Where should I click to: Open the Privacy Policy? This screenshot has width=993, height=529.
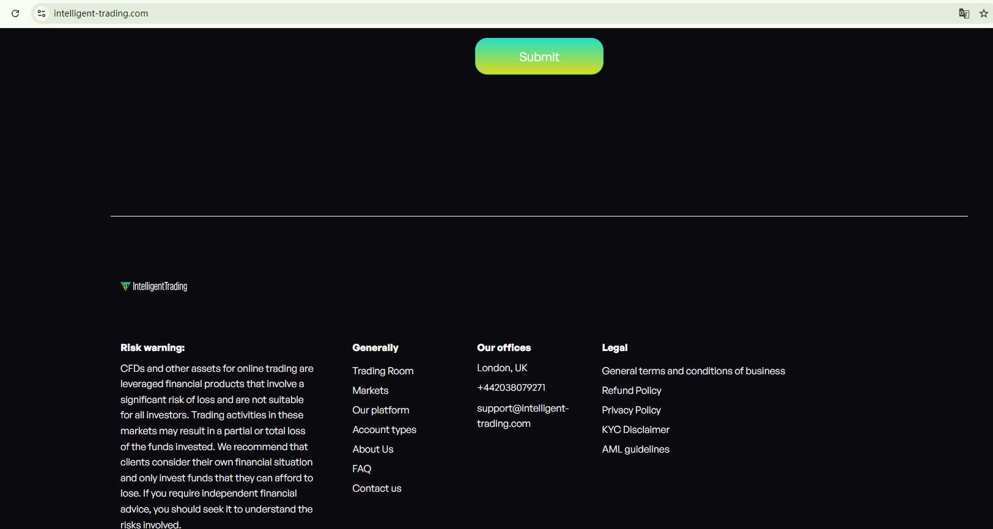(x=631, y=410)
